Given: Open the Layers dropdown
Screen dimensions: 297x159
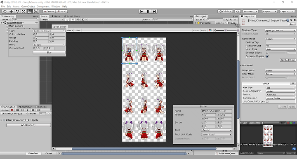Looking at the screenshot, I should [x=269, y=12].
